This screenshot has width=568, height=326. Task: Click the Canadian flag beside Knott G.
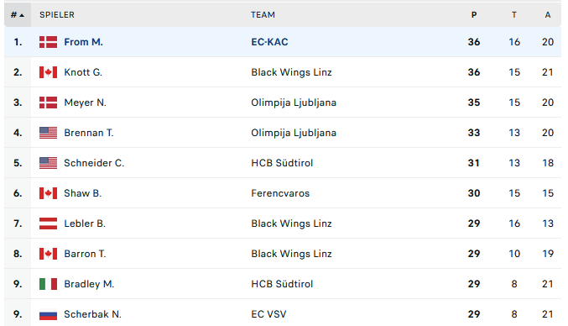[48, 72]
